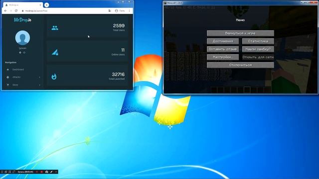Click "Оставить отзыв" in Minecraft menu
The height and width of the screenshot is (179, 319).
pos(223,49)
